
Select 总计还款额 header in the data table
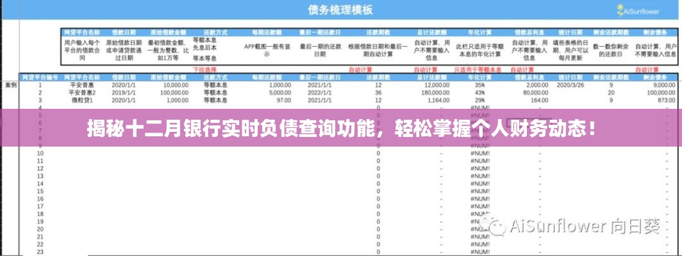click(432, 77)
